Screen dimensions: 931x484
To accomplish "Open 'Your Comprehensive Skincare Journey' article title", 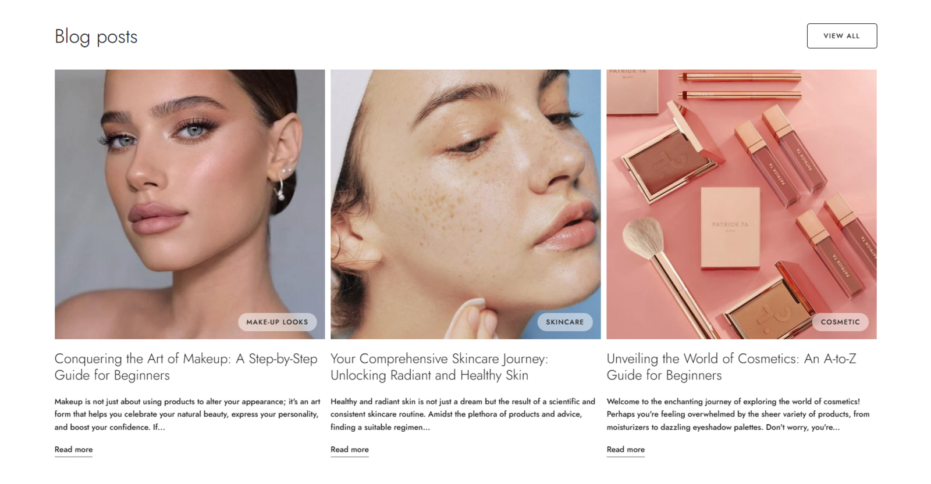I will pos(439,367).
